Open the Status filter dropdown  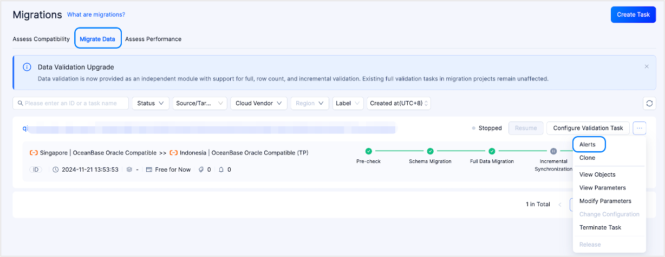pyautogui.click(x=151, y=103)
